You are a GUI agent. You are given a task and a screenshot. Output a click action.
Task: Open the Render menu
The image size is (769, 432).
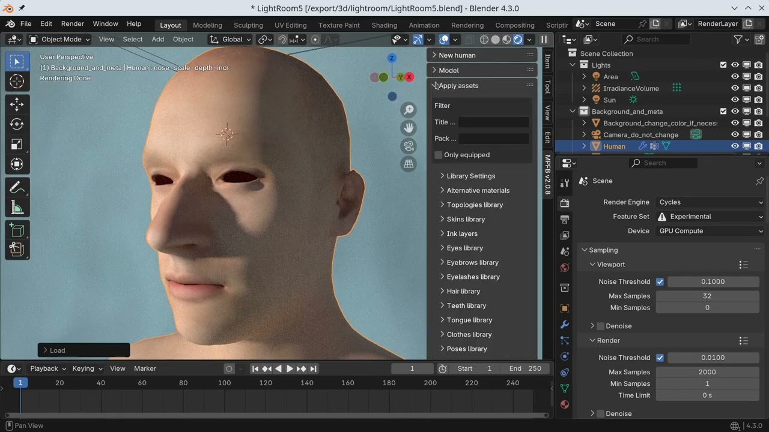pos(72,24)
